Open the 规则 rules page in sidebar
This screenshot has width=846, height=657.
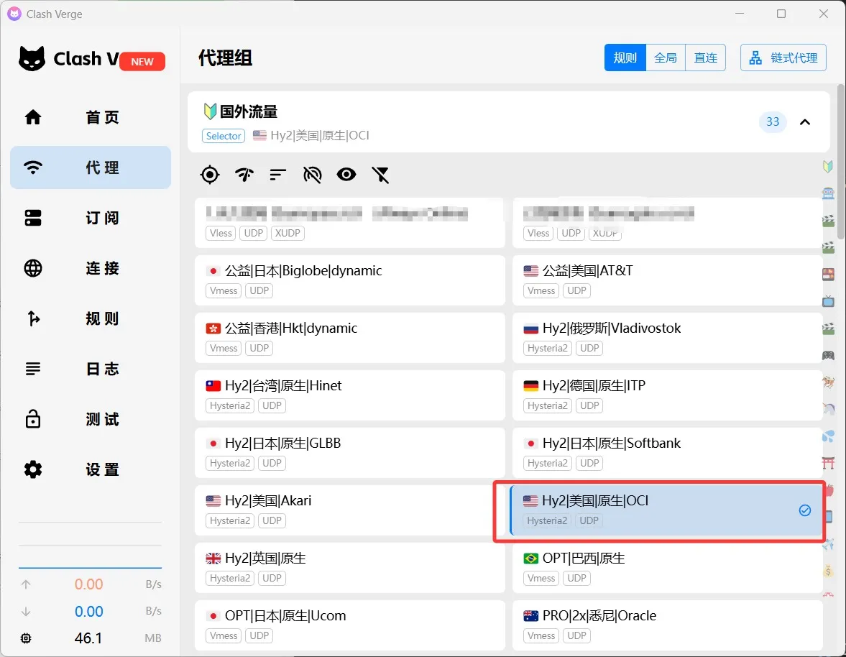[91, 318]
